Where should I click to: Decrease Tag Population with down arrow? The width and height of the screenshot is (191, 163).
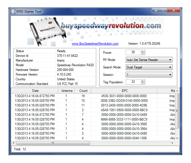(x=143, y=83)
